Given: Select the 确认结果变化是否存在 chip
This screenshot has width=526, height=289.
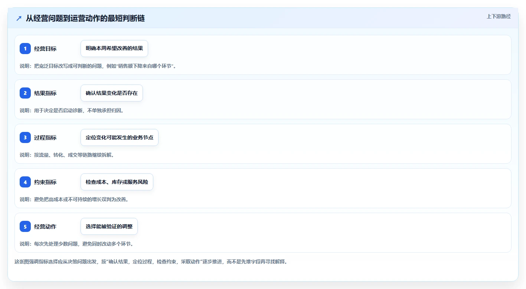Looking at the screenshot, I should 112,93.
